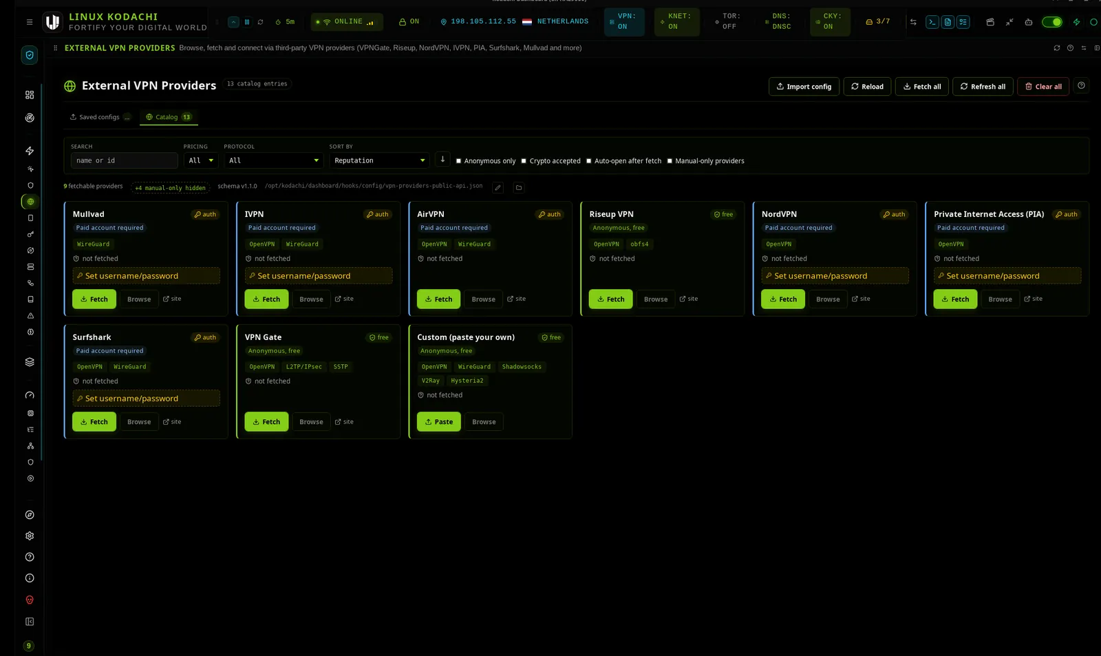Open the hamburger menu beside Kodachi logo
This screenshot has height=656, width=1101.
(x=30, y=22)
